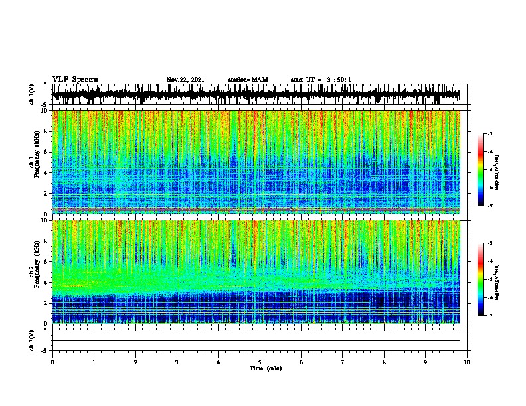Click the "4" tick on ch.1 frequency axis
Screen dimensions: 526x406
(46, 173)
